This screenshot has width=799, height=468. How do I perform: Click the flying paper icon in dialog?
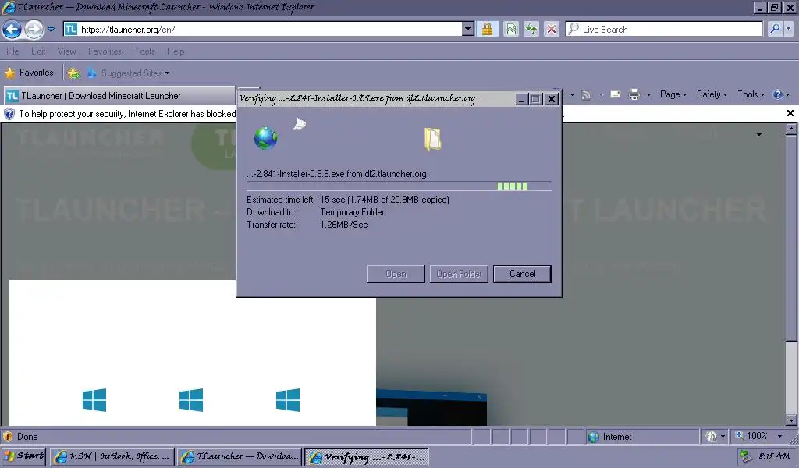pos(299,124)
